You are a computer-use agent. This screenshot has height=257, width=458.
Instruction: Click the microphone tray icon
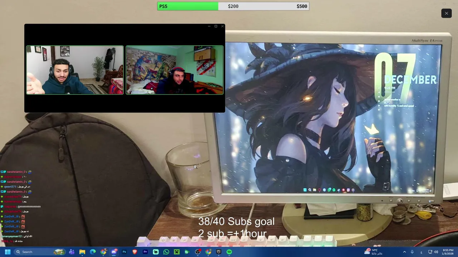click(x=412, y=252)
